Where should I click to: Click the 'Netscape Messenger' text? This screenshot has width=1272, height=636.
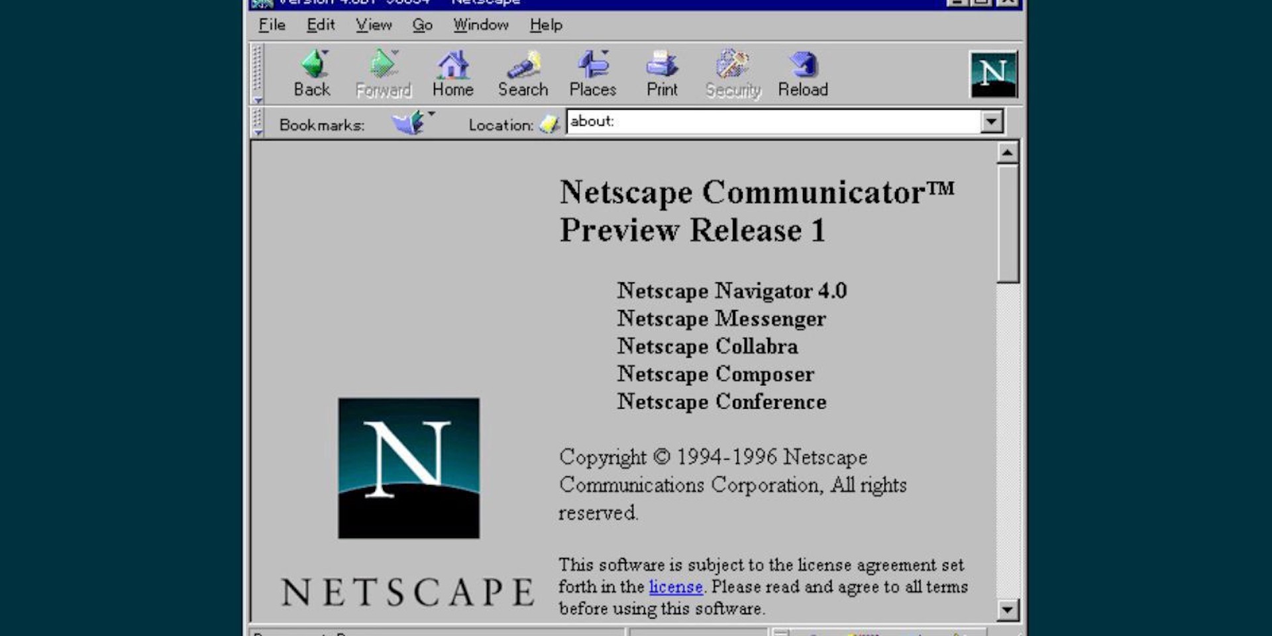point(721,319)
